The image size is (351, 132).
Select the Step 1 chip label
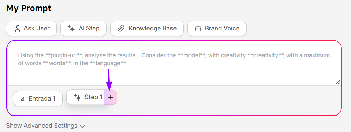94,97
